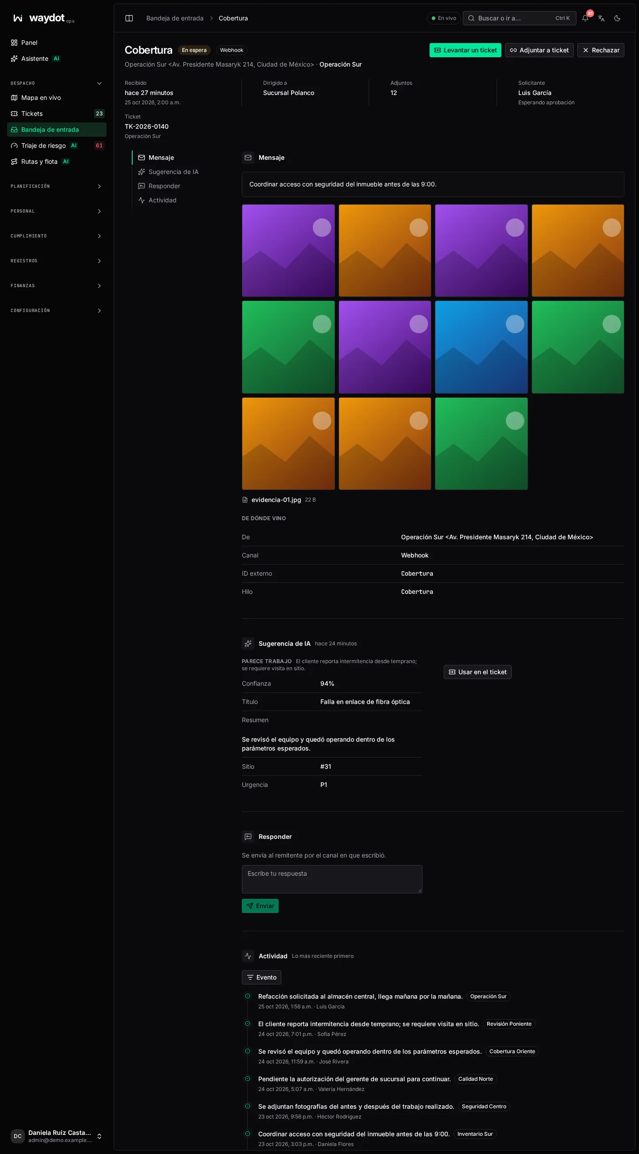
Task: Jump to Responder section tab
Action: pyautogui.click(x=159, y=186)
